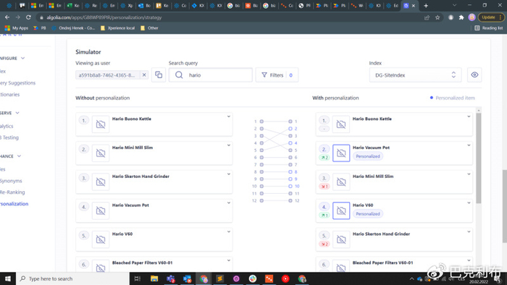This screenshot has width=507, height=285.
Task: Click the taskbar 'Type here to search' box
Action: 72,278
